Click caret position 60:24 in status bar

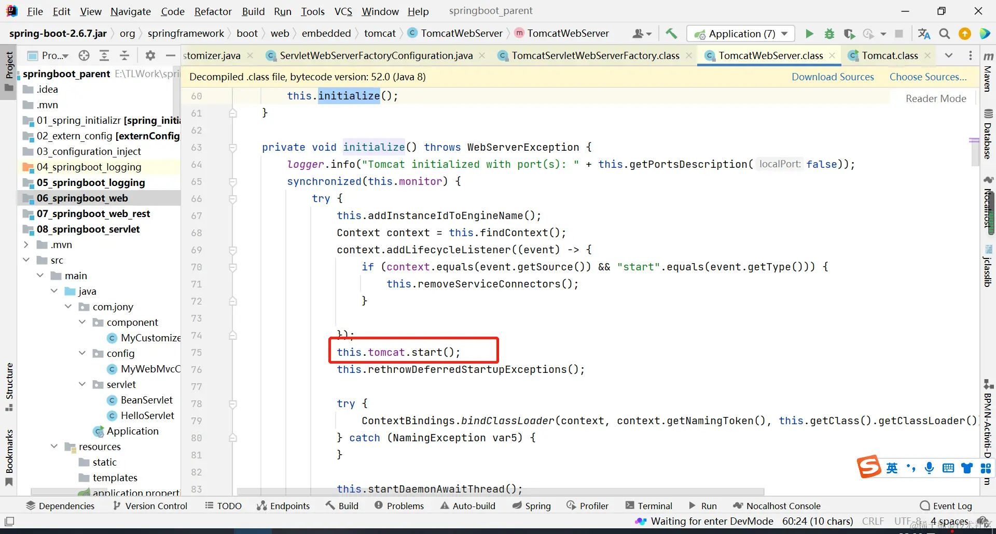click(x=818, y=521)
